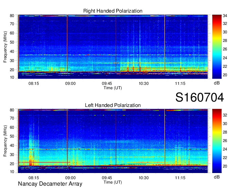Click the 'Time (UT)' label under the bottom plot
The image size is (231, 188).
[x=113, y=182]
